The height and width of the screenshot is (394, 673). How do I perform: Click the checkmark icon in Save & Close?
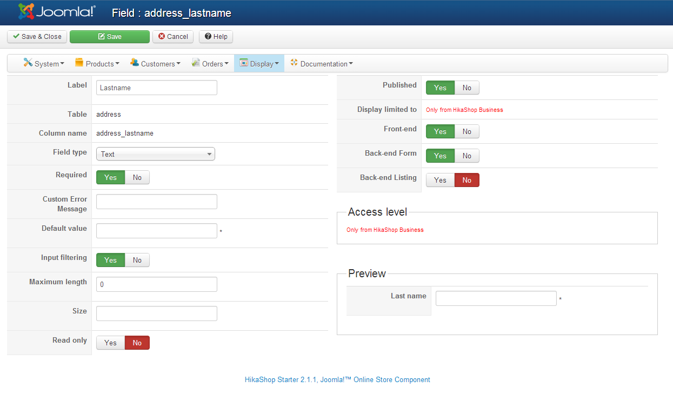[16, 37]
